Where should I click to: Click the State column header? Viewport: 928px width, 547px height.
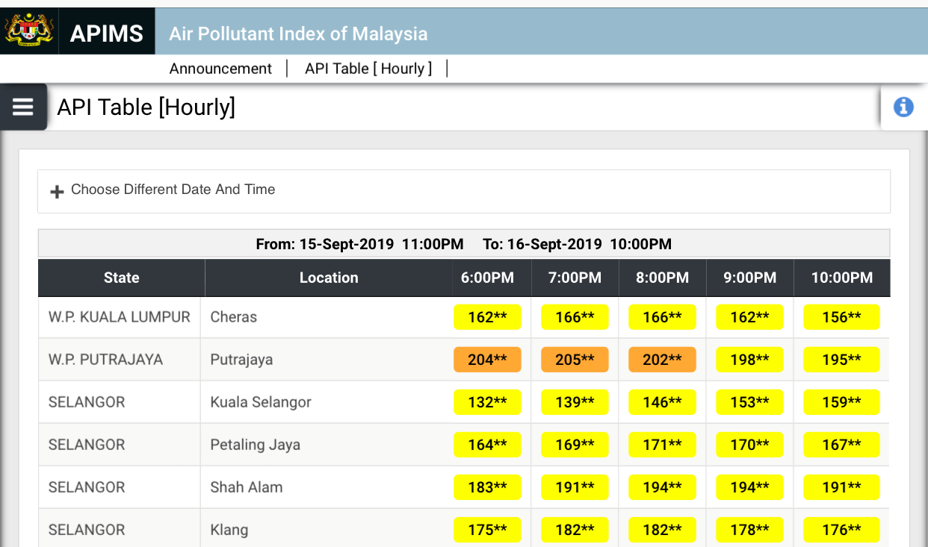click(121, 278)
